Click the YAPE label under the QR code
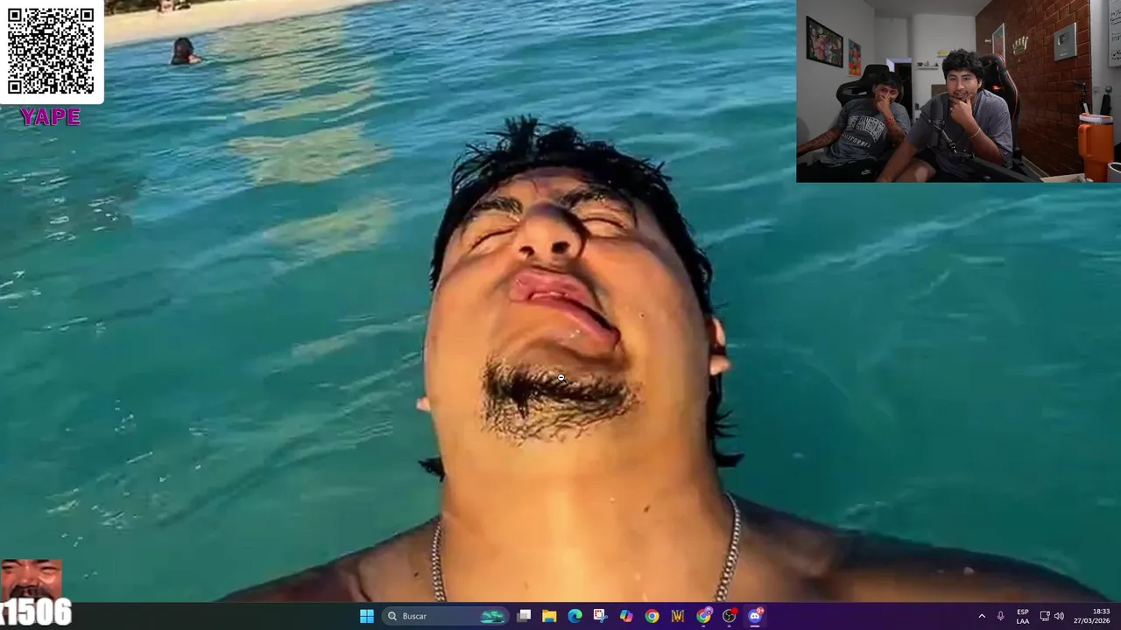Viewport: 1121px width, 630px height. pyautogui.click(x=51, y=117)
